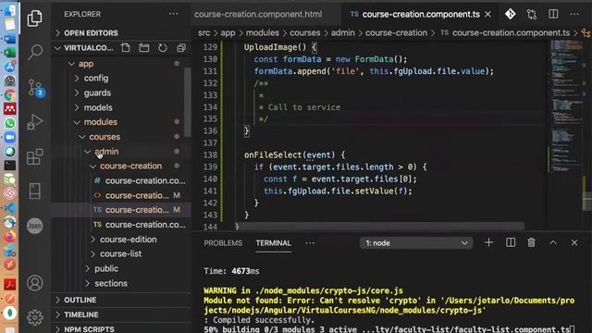592x333 pixels.
Task: Open the Manage gear icon
Action: [35, 317]
